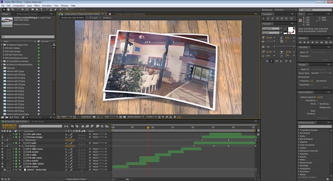333x181 pixels.
Task: Open parent None dropdown for layer 1
Action: click(x=99, y=134)
